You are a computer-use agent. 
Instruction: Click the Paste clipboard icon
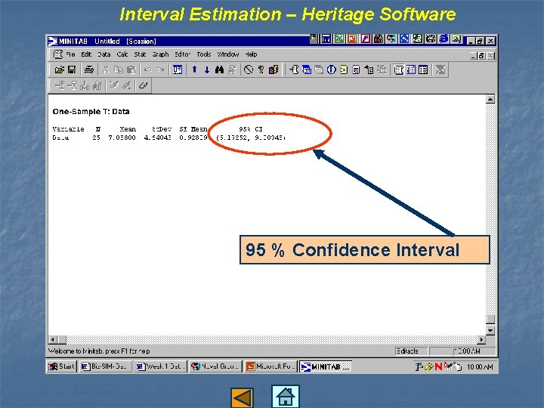(x=131, y=70)
